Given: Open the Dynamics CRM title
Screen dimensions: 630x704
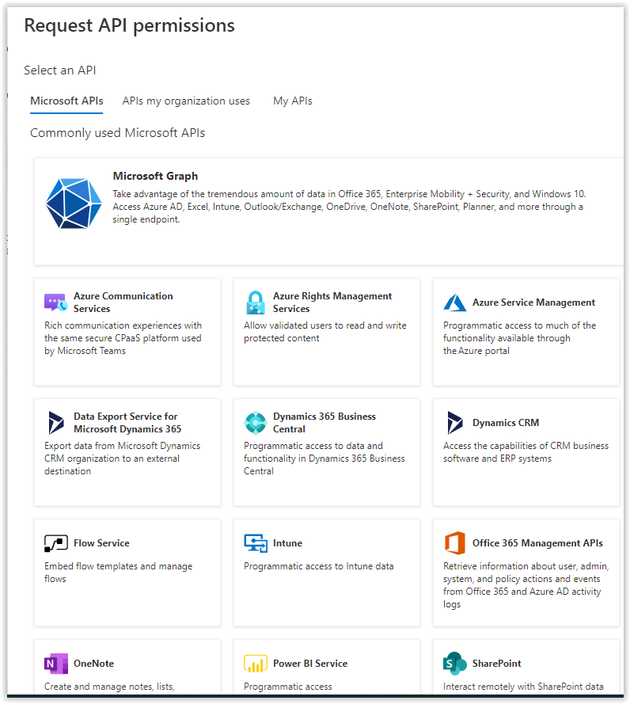Looking at the screenshot, I should coord(506,423).
